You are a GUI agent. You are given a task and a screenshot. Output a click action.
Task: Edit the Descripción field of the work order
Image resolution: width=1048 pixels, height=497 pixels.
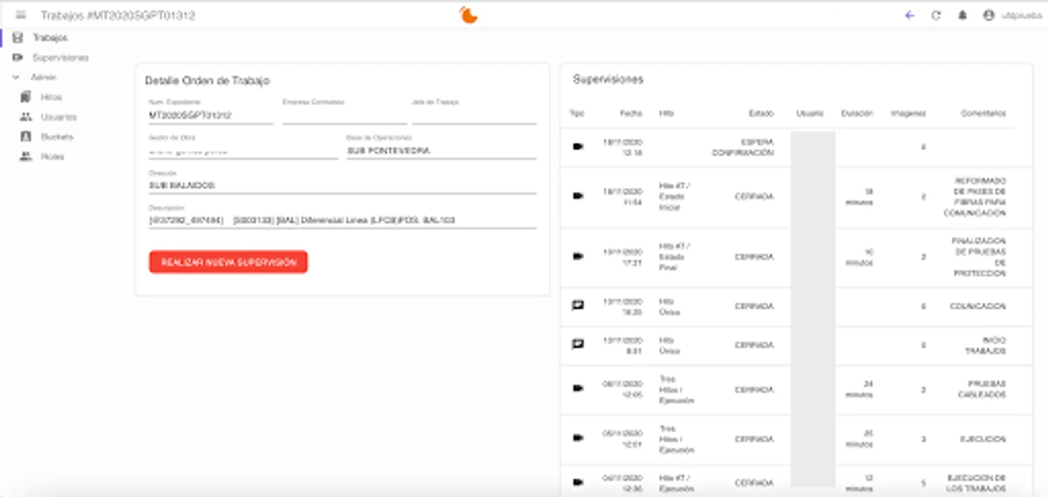click(342, 220)
